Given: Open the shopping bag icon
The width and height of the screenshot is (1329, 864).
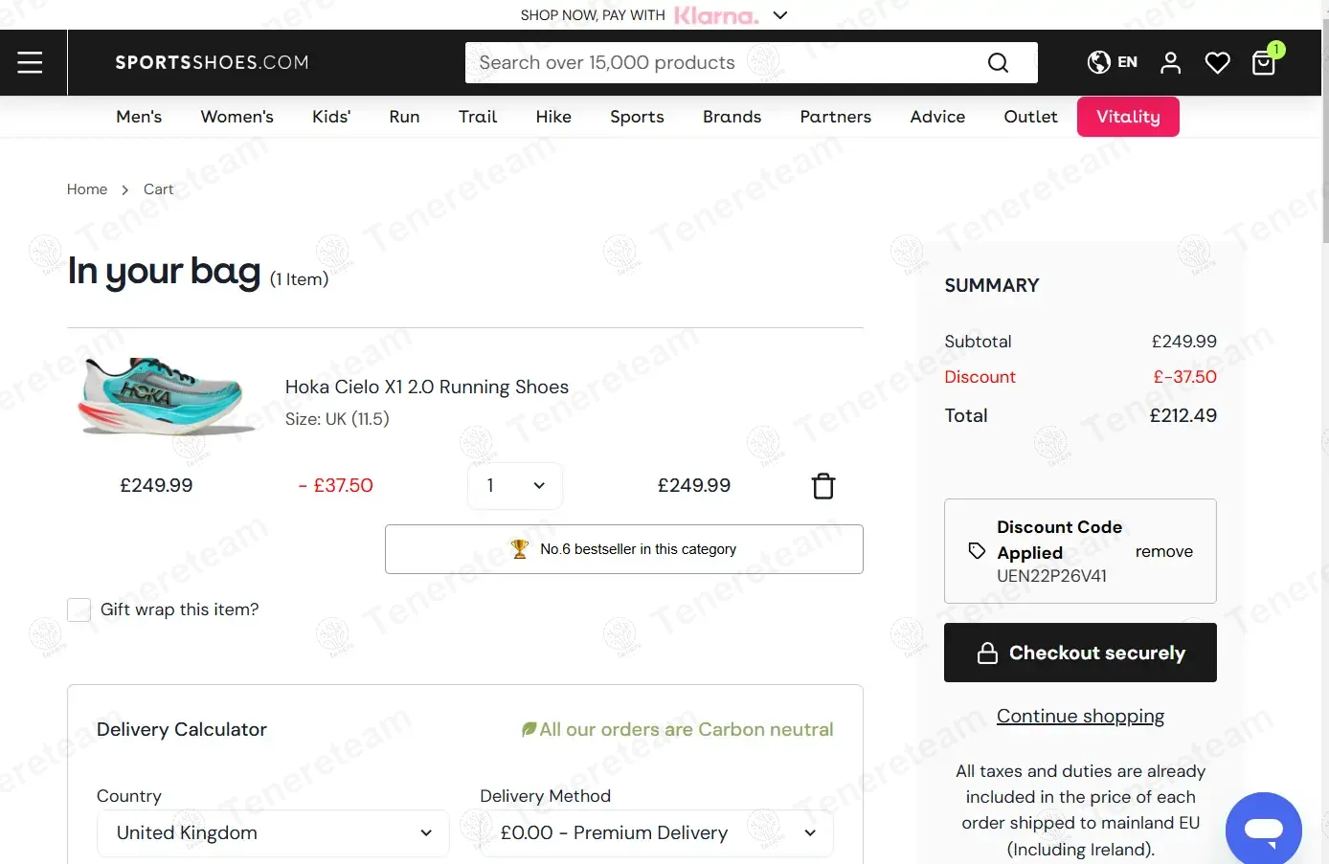Looking at the screenshot, I should [1264, 63].
